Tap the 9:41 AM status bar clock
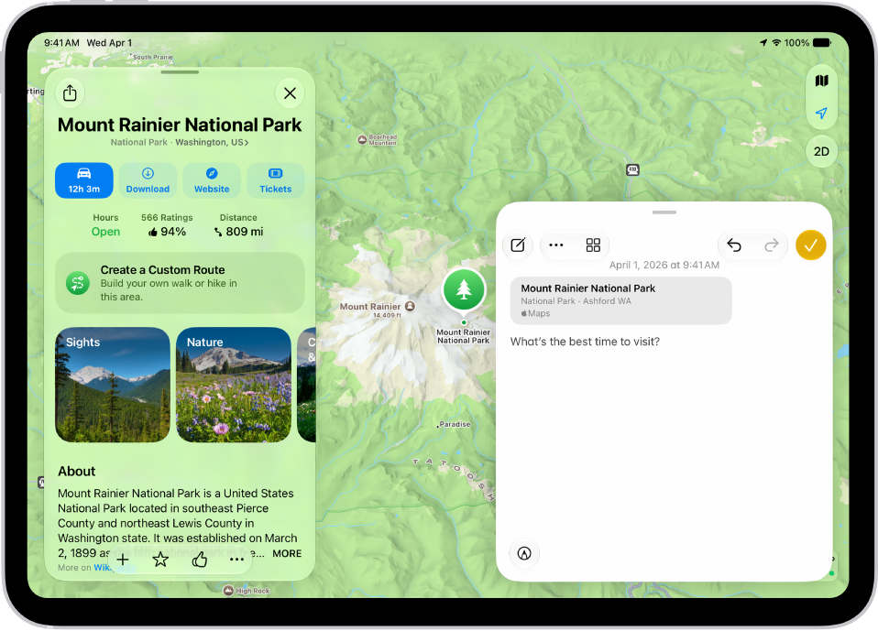878x631 pixels. (61, 43)
